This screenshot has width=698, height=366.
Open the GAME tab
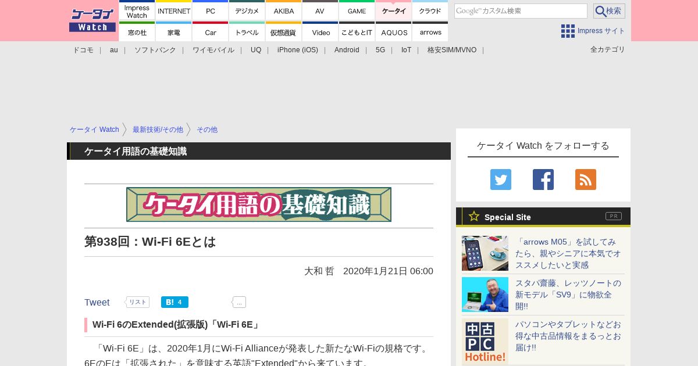[357, 10]
